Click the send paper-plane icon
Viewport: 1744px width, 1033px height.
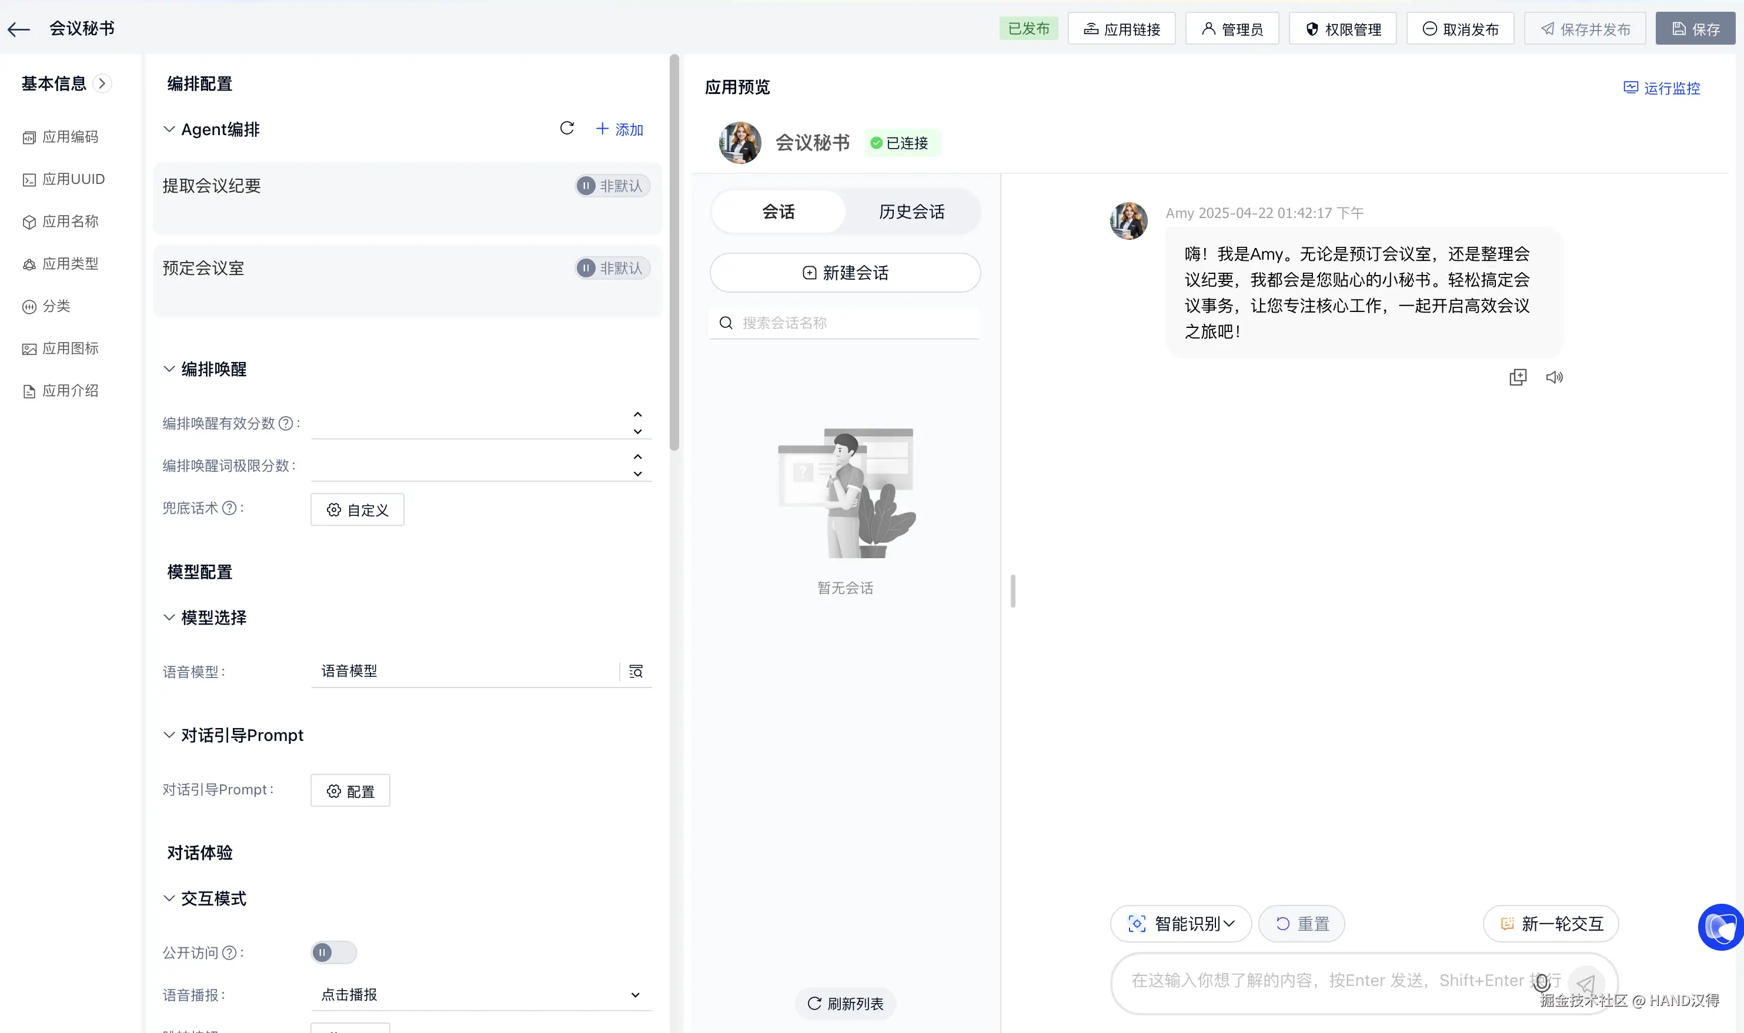tap(1586, 983)
